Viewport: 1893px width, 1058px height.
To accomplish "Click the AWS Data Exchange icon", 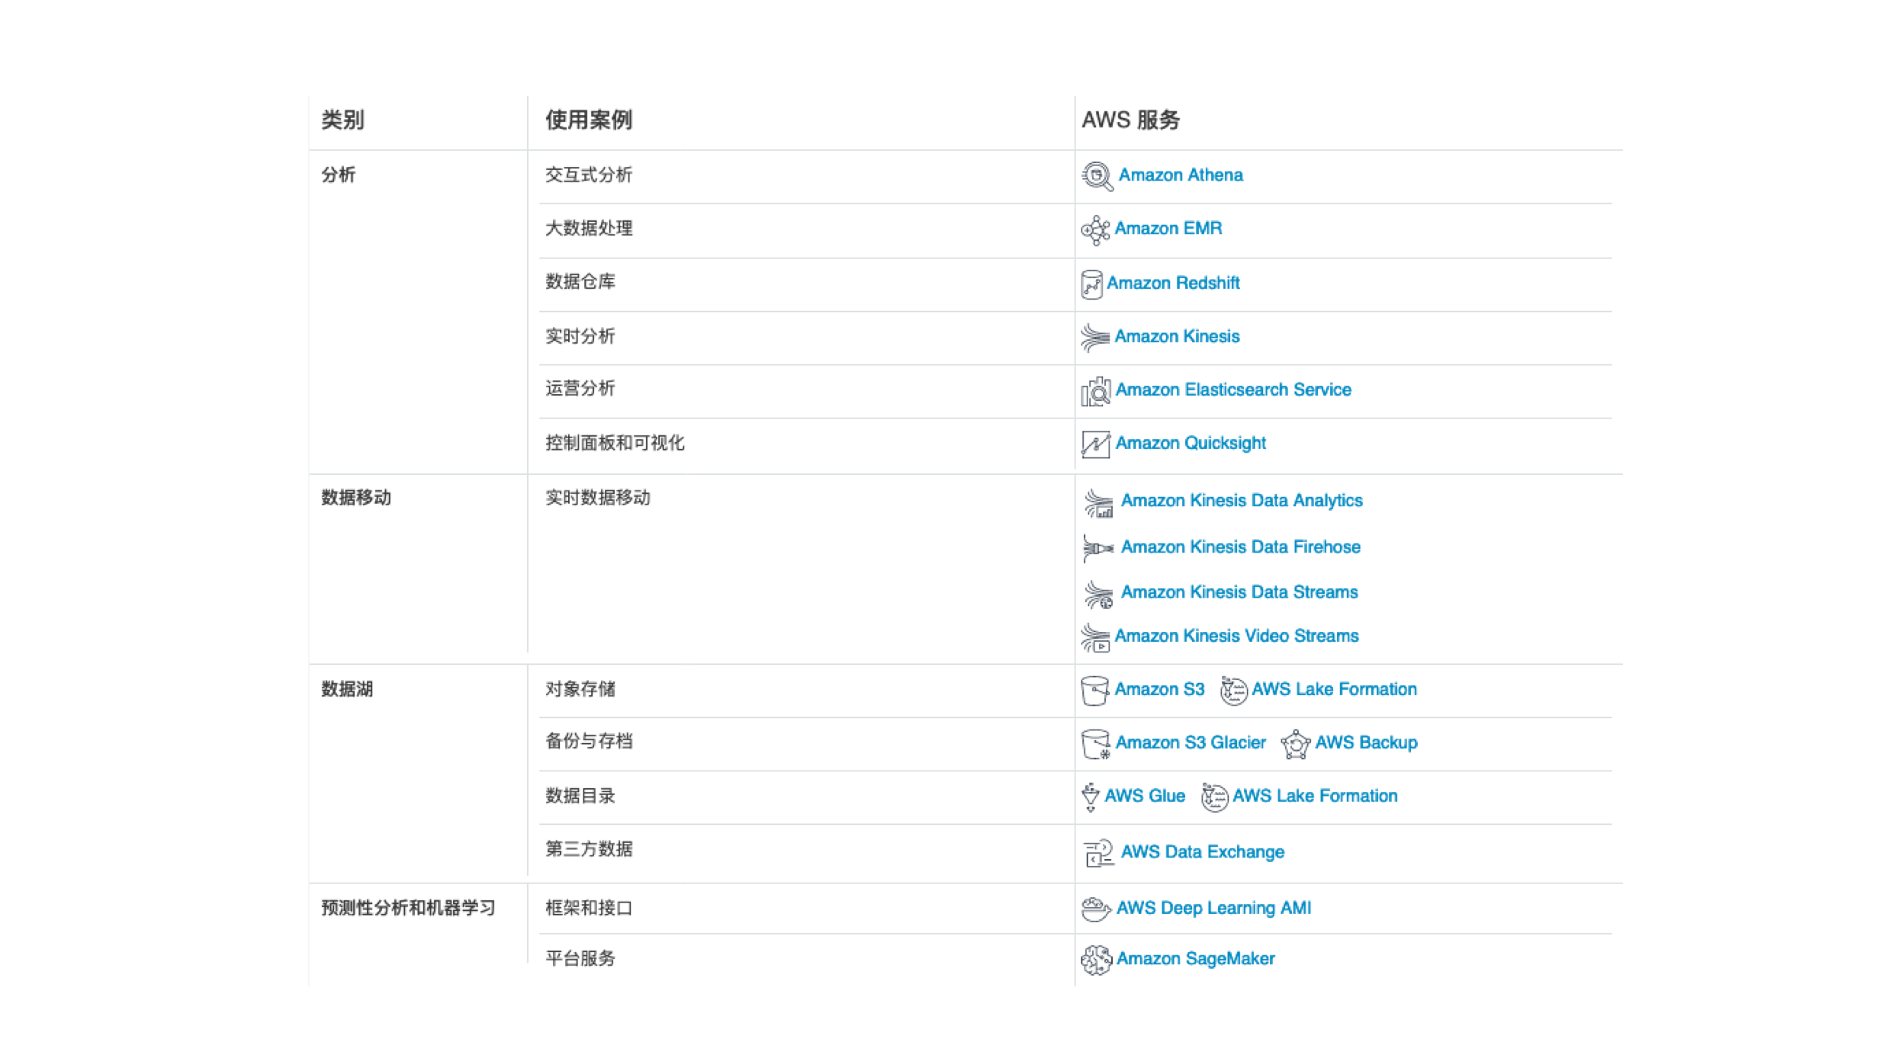I will [1098, 852].
